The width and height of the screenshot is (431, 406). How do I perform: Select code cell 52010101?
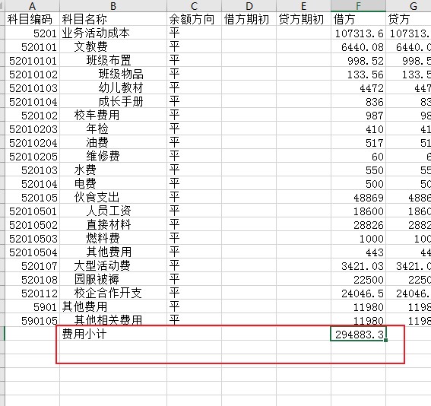pos(32,60)
